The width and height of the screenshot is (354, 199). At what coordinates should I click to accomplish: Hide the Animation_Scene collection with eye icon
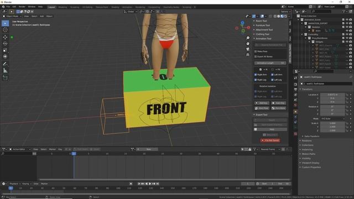347,20
